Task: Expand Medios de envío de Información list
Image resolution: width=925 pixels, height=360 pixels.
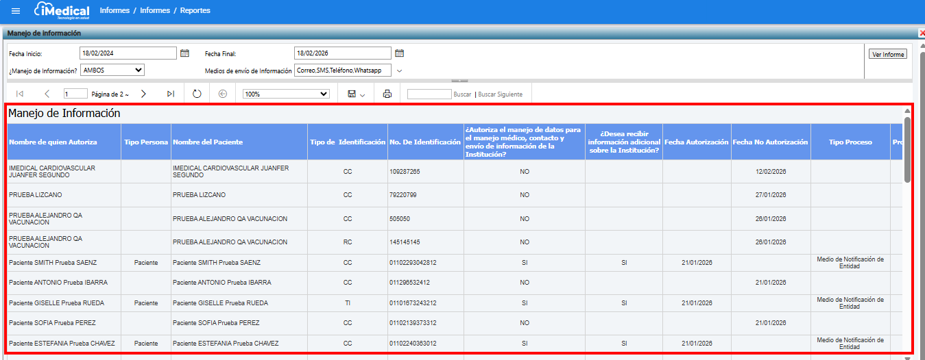Action: (x=399, y=70)
